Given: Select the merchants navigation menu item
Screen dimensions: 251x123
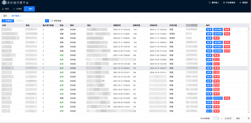Looking at the screenshot, I should click(x=29, y=9).
